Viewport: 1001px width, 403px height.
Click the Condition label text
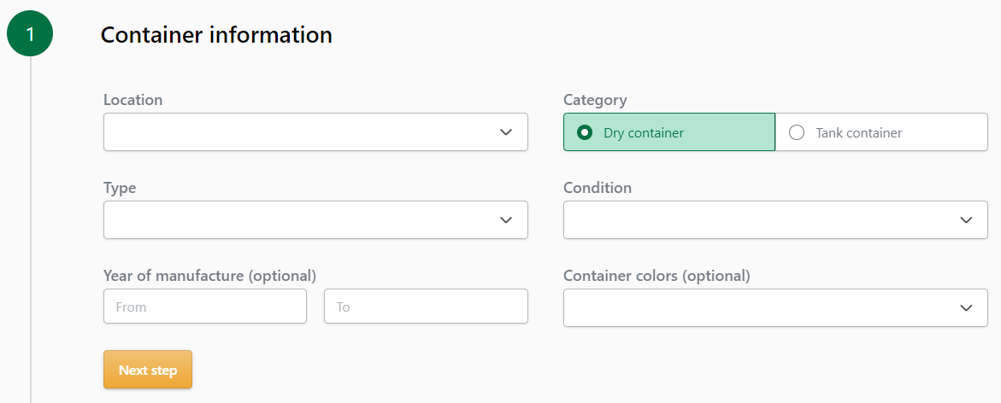pos(598,188)
